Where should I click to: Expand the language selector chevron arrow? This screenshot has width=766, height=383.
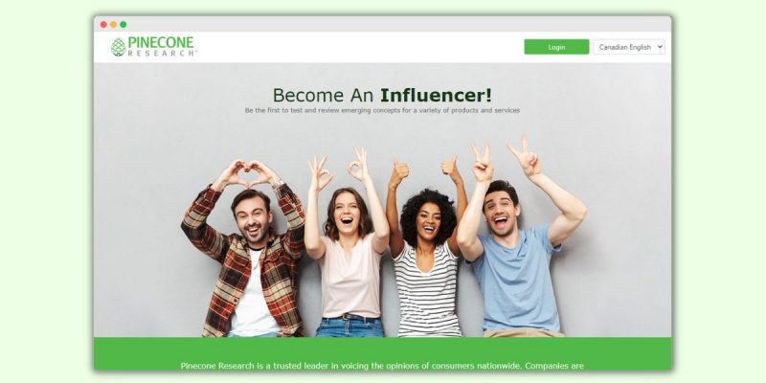(660, 47)
